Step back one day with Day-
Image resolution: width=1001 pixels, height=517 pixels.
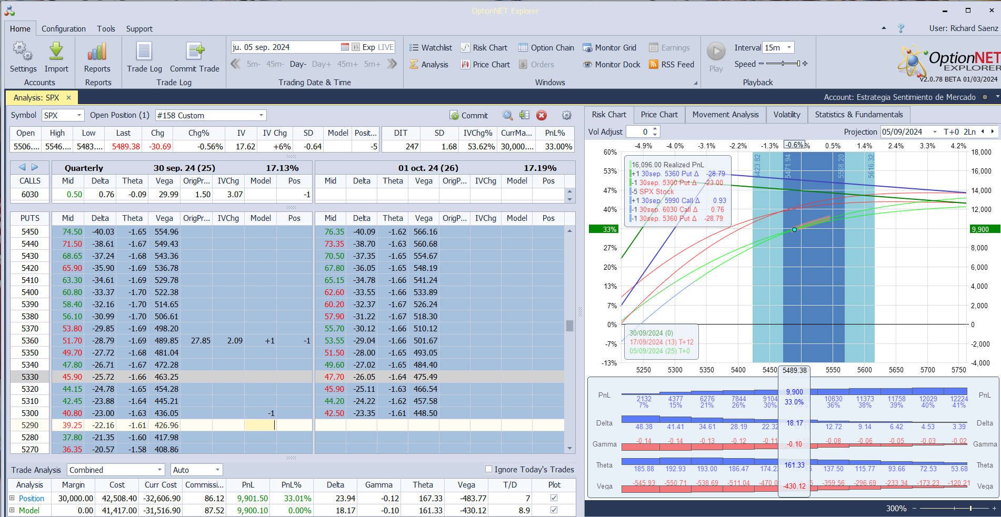(298, 64)
